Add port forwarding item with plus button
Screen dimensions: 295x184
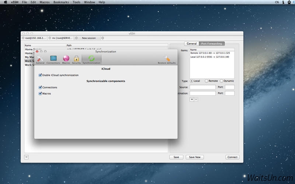192,99
